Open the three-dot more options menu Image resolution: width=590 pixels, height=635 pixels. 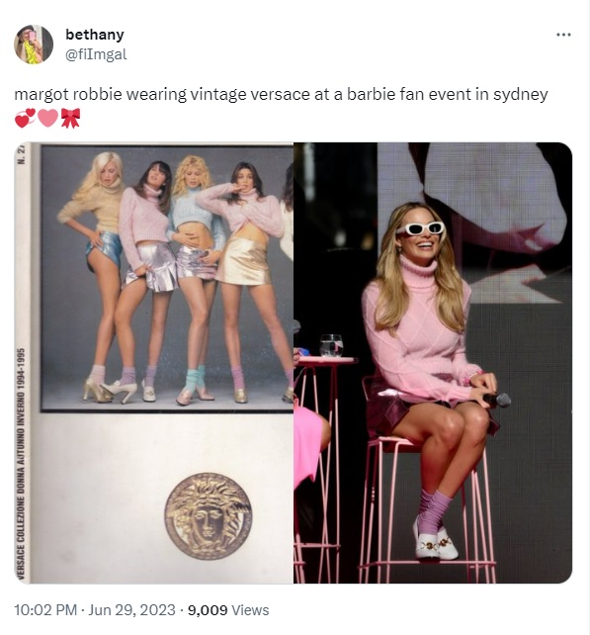tap(563, 35)
